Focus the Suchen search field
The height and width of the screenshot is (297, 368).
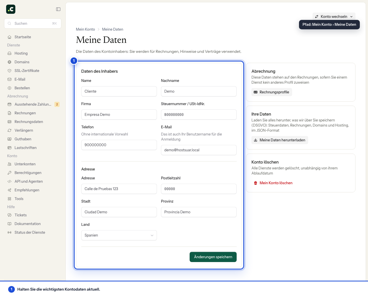[x=33, y=23]
